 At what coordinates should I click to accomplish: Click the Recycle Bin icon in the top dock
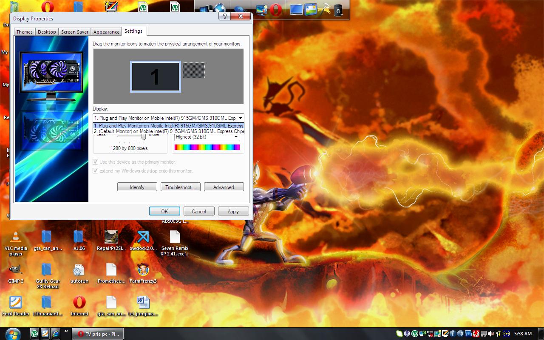pyautogui.click(x=338, y=10)
